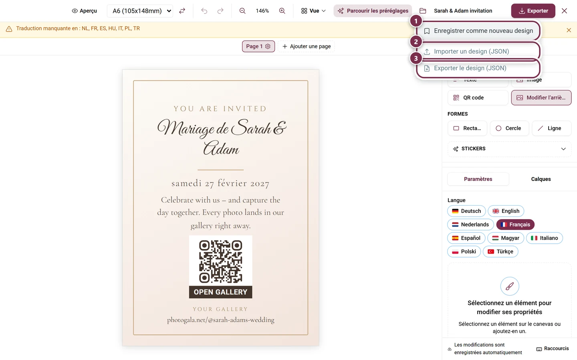Click the folder icon beside the design name
577x360 pixels.
click(x=423, y=11)
